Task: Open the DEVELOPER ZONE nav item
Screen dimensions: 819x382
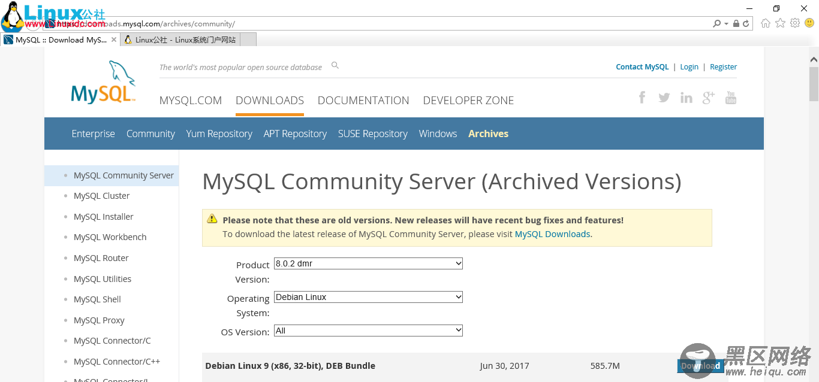Action: 468,101
